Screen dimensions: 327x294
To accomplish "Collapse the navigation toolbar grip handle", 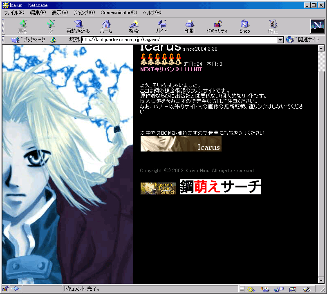I will click(x=3, y=27).
